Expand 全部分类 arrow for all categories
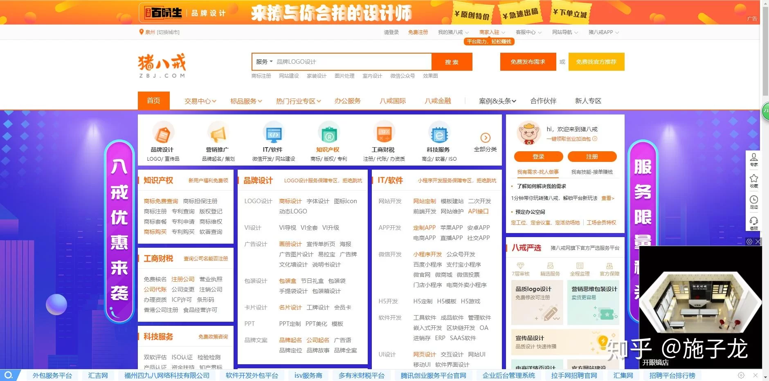This screenshot has height=381, width=769. click(x=485, y=138)
